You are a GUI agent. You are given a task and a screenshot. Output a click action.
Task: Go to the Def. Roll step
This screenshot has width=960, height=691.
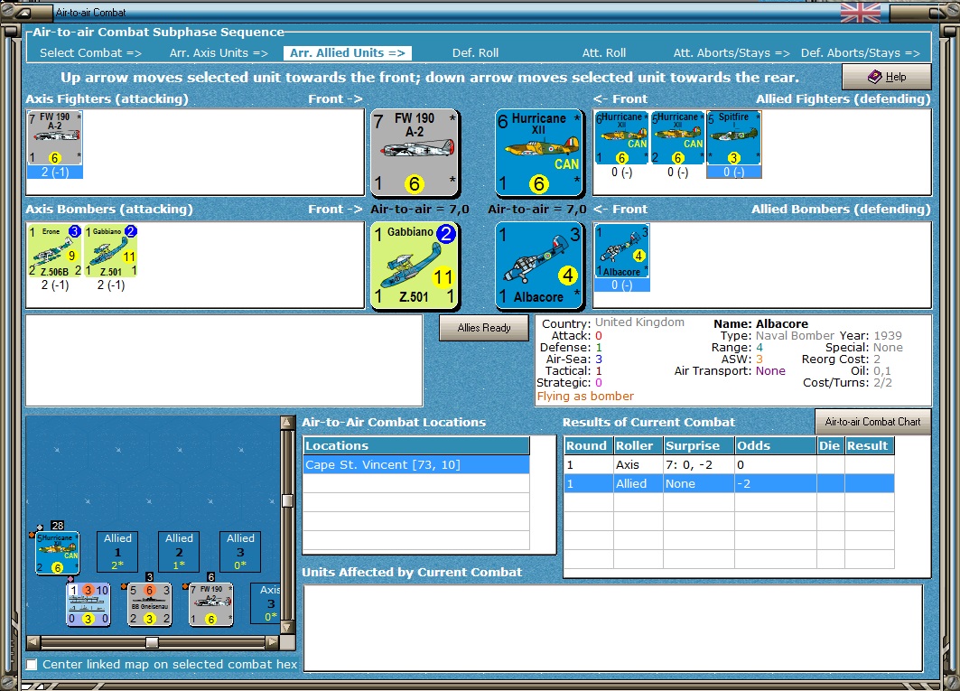pyautogui.click(x=475, y=53)
